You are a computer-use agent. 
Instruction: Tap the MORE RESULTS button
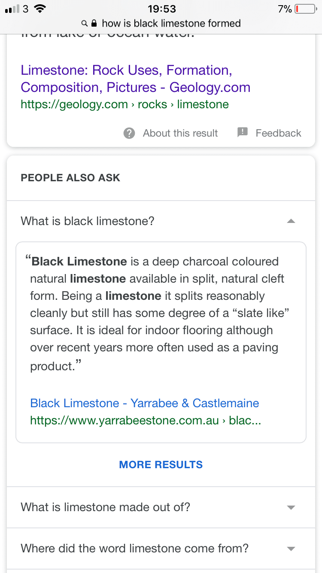coord(161,465)
